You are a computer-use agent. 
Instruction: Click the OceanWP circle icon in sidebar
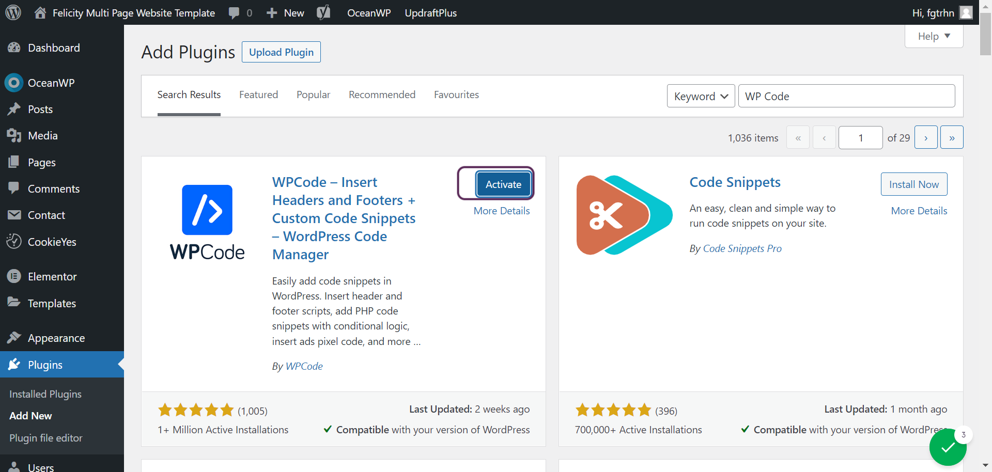[x=14, y=83]
